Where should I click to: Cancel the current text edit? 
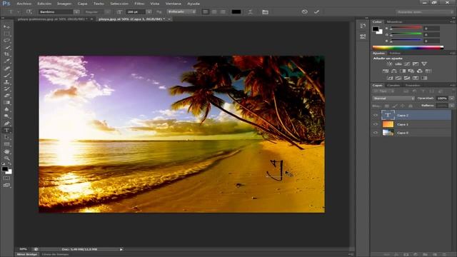(305, 12)
